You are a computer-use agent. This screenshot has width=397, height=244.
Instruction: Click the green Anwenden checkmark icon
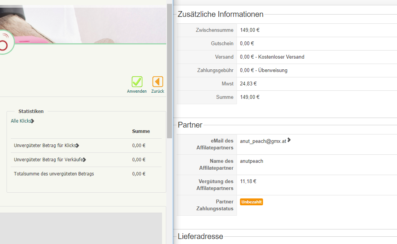(137, 82)
